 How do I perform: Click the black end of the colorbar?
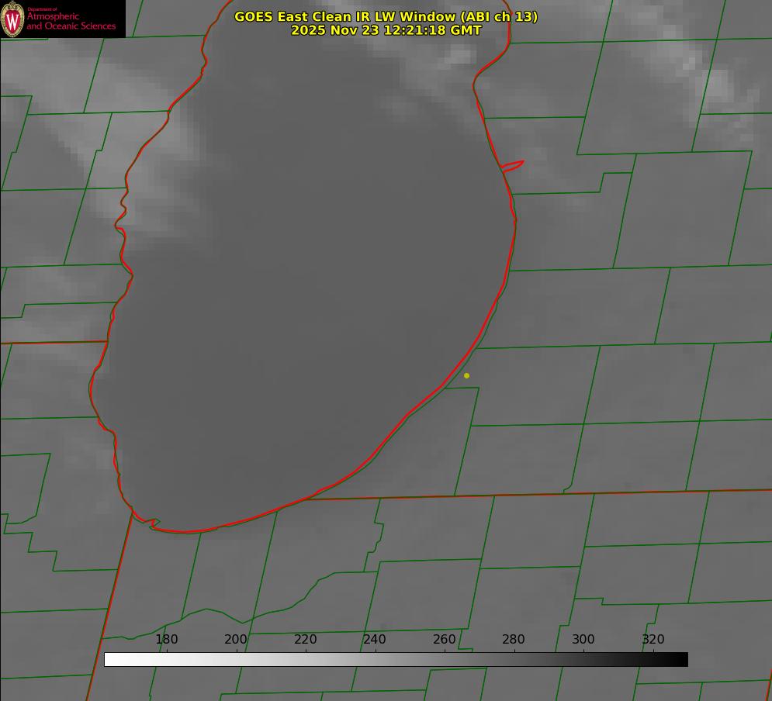coord(682,659)
